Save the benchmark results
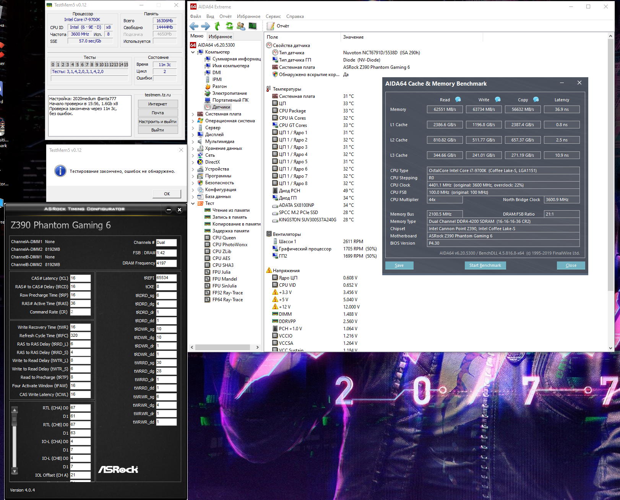This screenshot has height=500, width=620. (x=399, y=265)
